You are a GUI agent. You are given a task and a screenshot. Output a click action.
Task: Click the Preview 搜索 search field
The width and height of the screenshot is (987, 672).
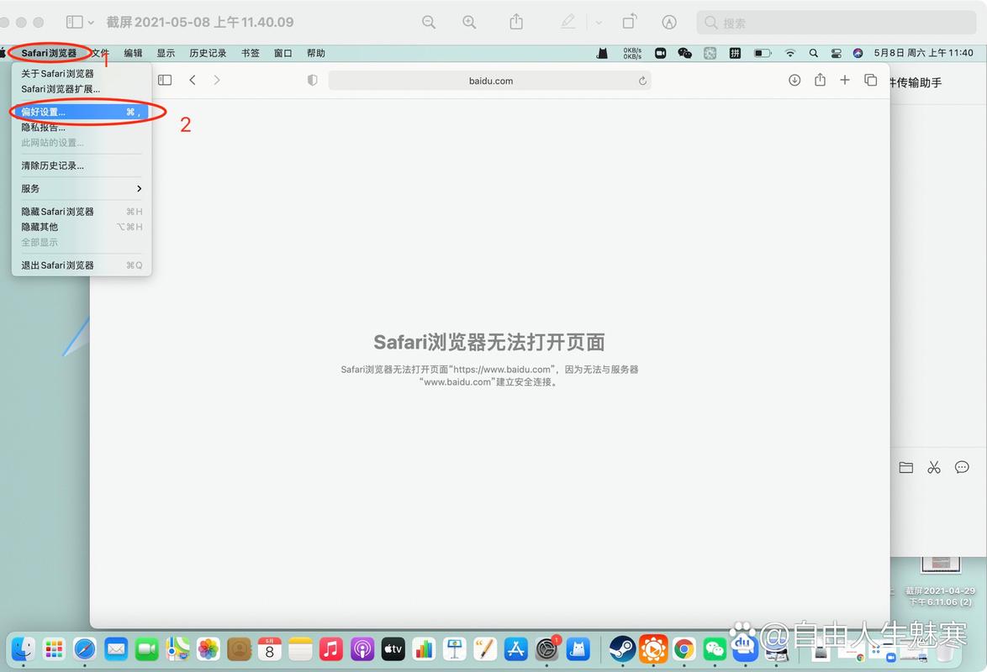pyautogui.click(x=837, y=23)
